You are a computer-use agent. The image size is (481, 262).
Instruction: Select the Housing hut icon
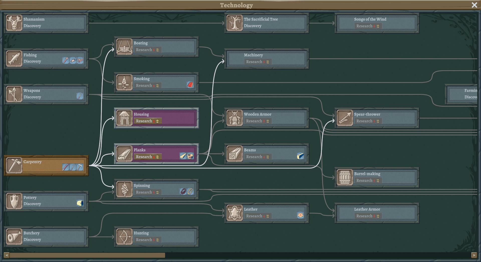pyautogui.click(x=124, y=118)
